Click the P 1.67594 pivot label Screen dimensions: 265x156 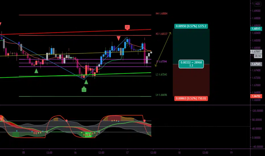click(x=162, y=62)
